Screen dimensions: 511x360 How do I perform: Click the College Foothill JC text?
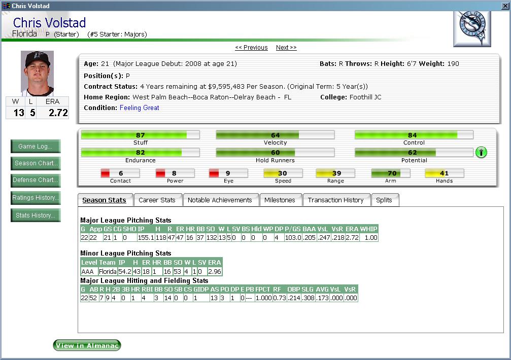tap(351, 97)
